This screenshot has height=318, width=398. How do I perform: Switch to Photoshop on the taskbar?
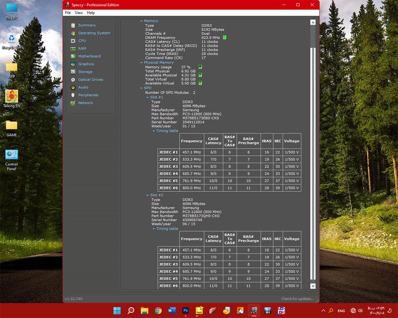tap(185, 310)
